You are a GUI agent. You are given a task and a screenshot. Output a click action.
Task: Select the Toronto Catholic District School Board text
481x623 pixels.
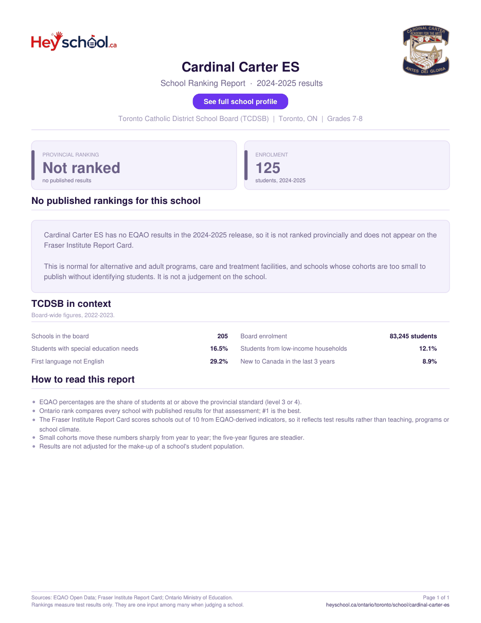click(193, 118)
